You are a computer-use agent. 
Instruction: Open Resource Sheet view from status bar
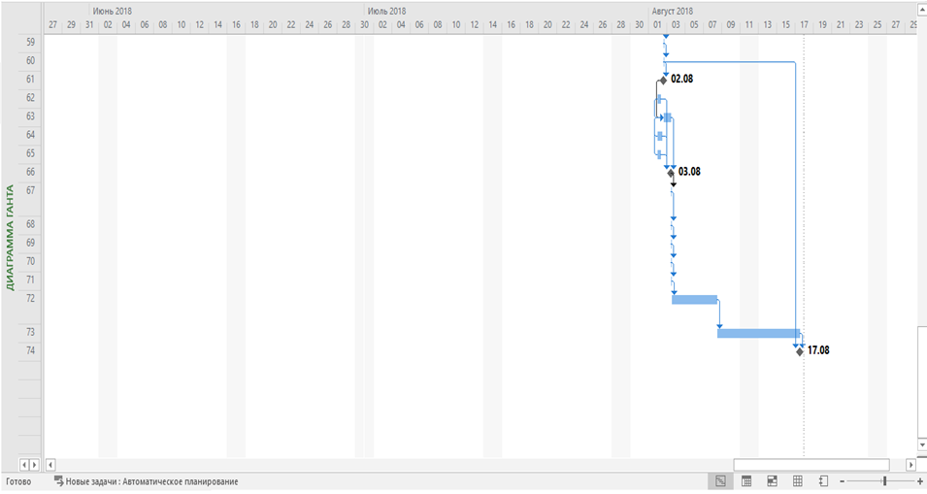pyautogui.click(x=797, y=481)
